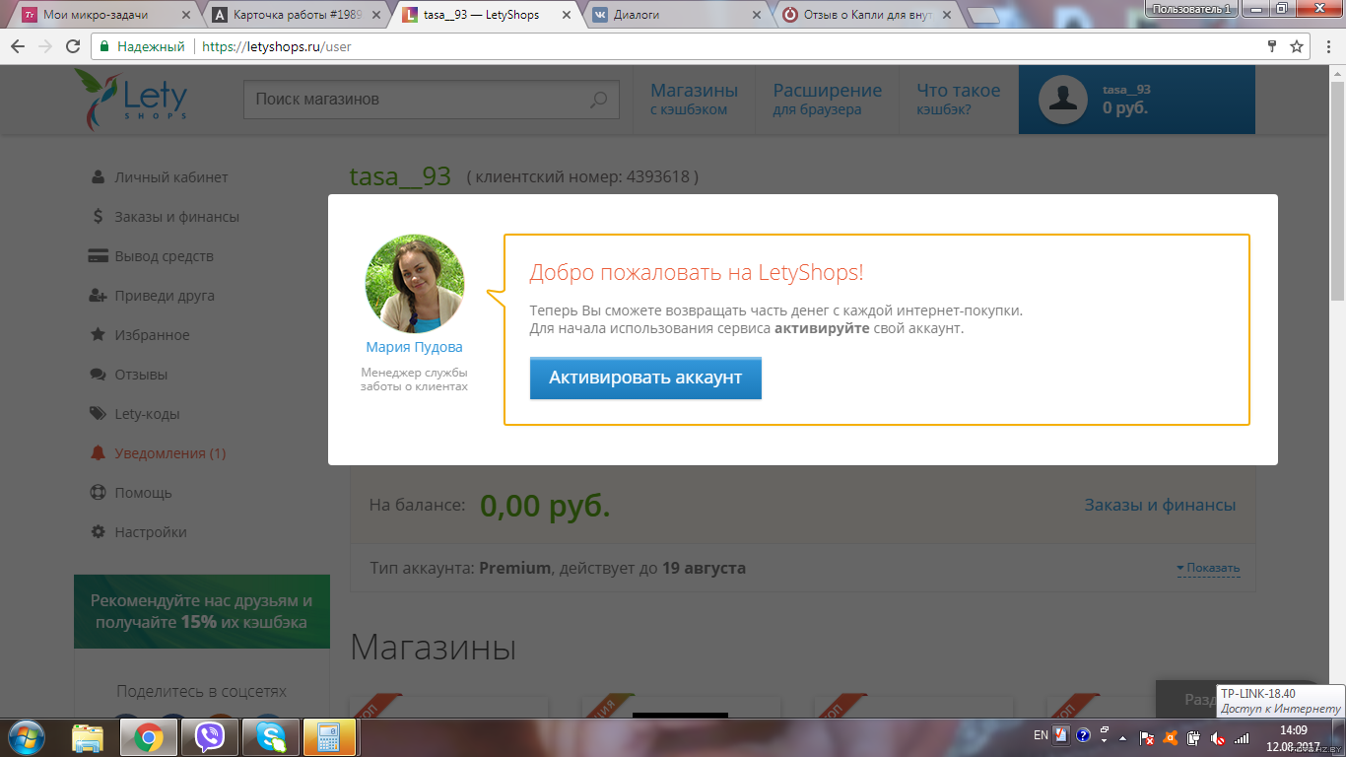This screenshot has height=757, width=1346.
Task: Switch to Карточка работы browser tab
Action: coord(296,15)
